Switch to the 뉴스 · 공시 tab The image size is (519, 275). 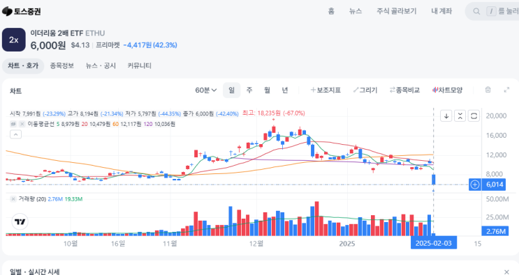101,66
